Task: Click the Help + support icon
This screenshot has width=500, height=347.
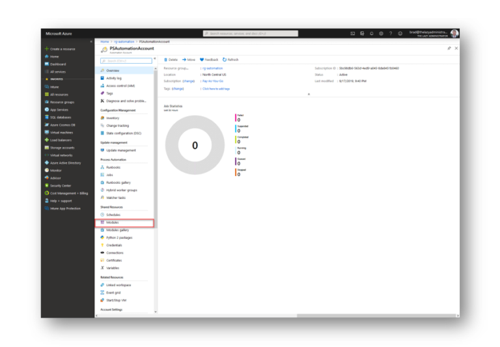Action: pyautogui.click(x=47, y=201)
